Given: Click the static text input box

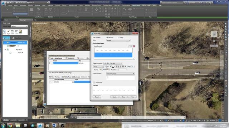Looking at the screenshot, I should (121, 78).
